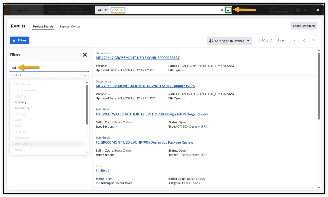
Task: Clear the search field with X icon
Action: [222, 10]
